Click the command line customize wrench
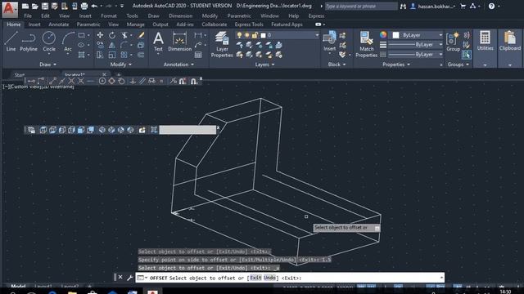This screenshot has height=294, width=524. 129,278
